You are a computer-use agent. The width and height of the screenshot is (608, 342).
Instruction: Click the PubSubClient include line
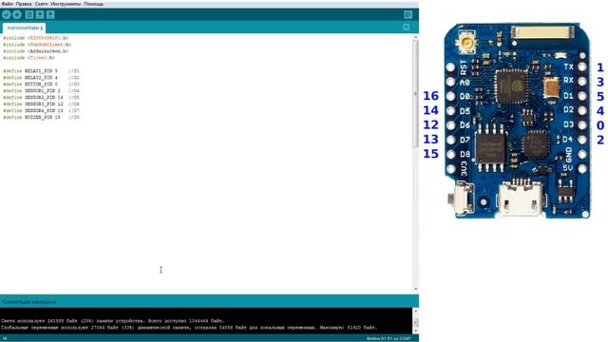(37, 45)
